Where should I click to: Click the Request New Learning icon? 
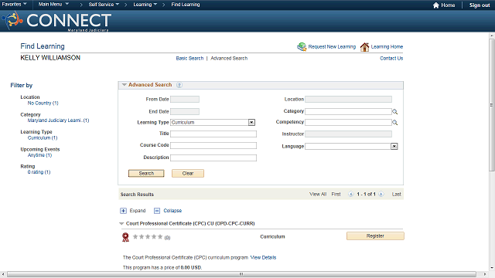pyautogui.click(x=302, y=46)
